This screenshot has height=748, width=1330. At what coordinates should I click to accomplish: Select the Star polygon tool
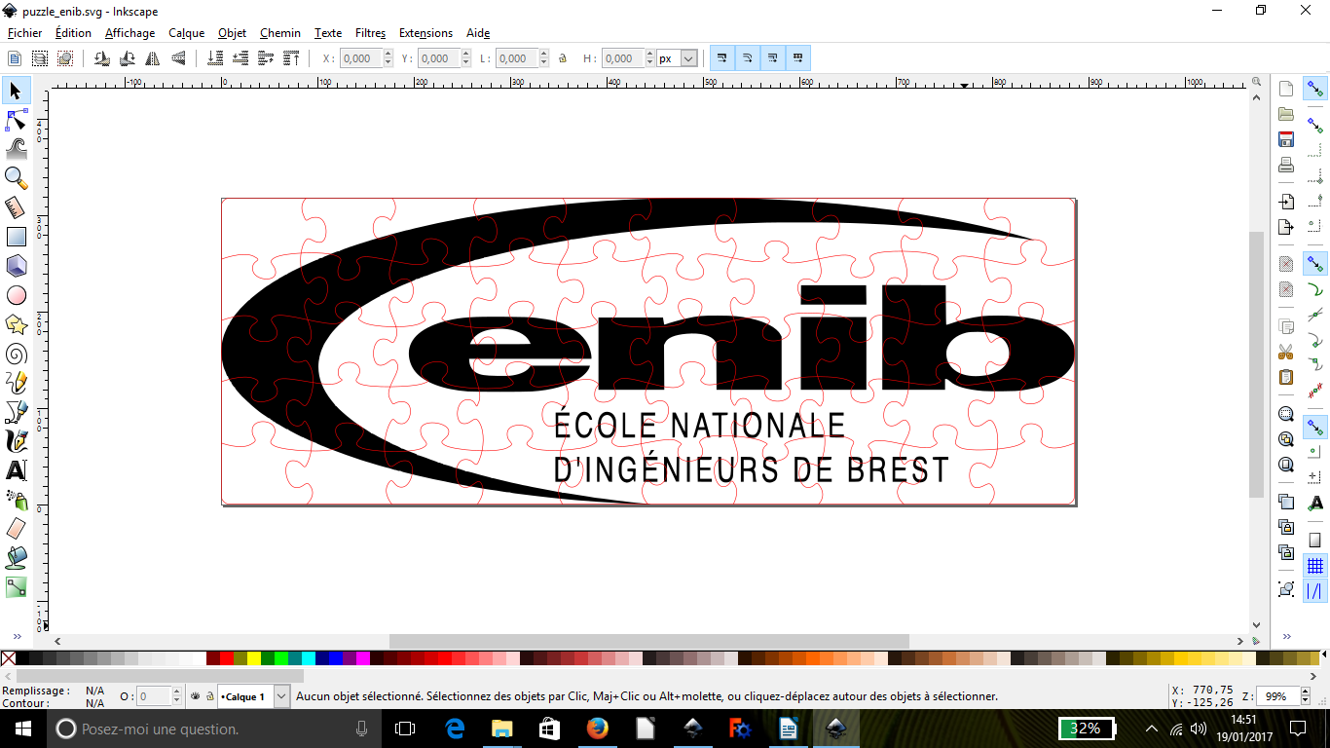tap(16, 324)
